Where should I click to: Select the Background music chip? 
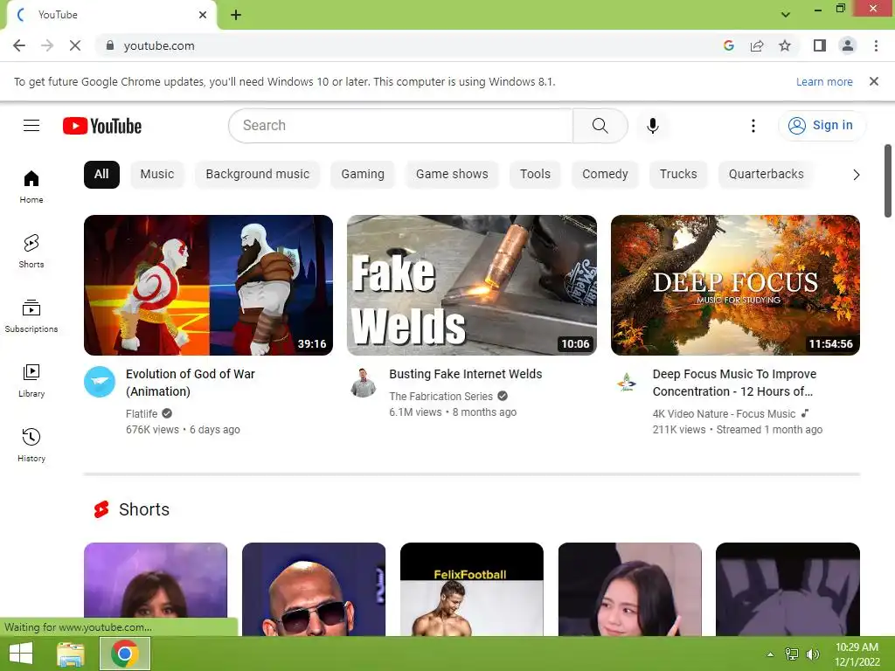tap(258, 174)
